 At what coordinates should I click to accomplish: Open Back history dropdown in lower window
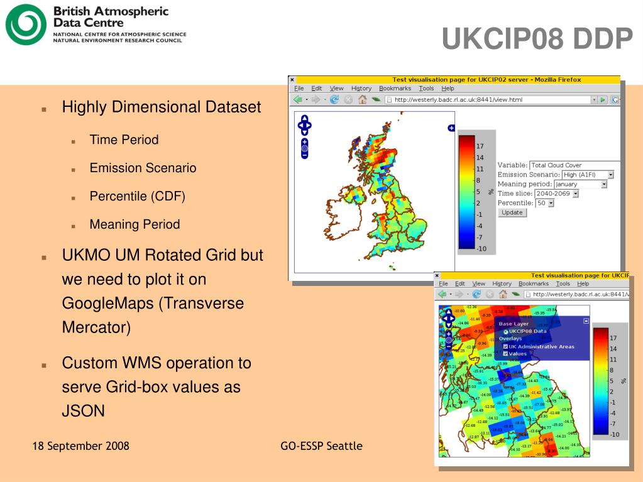pos(451,294)
